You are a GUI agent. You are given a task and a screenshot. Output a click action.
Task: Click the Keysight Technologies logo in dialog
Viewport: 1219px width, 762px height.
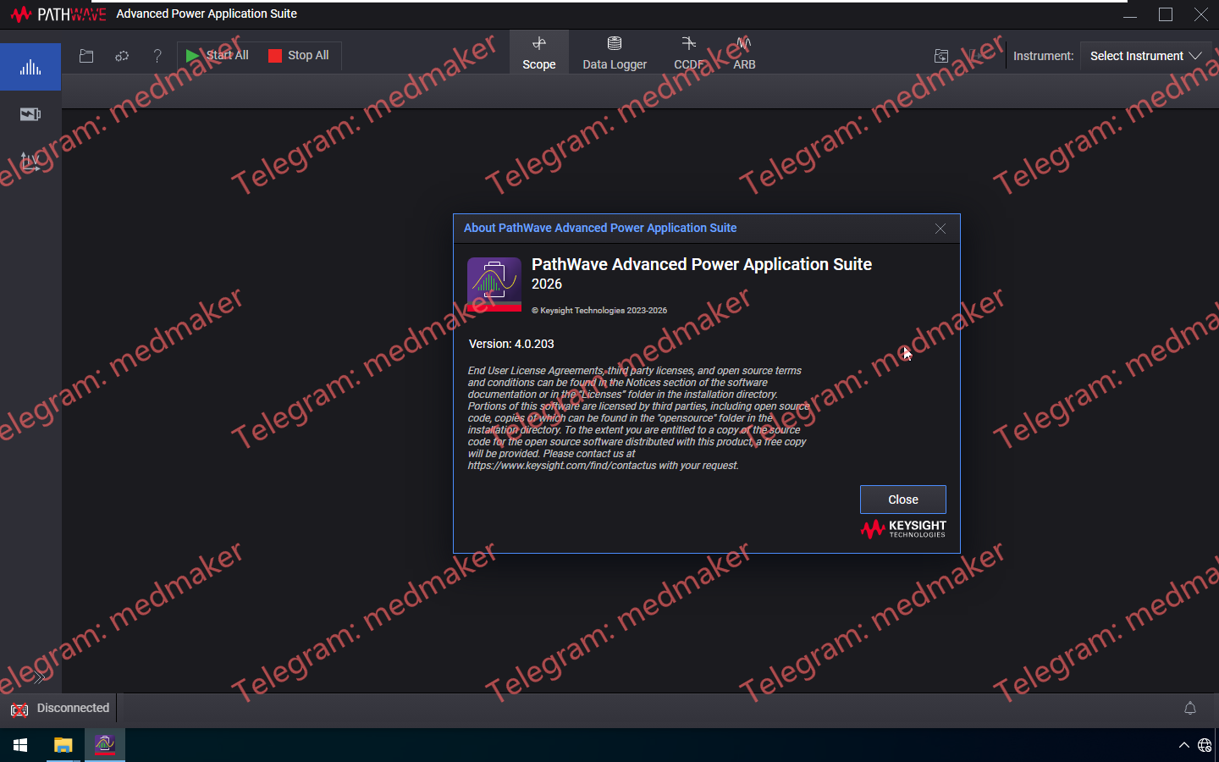point(903,529)
